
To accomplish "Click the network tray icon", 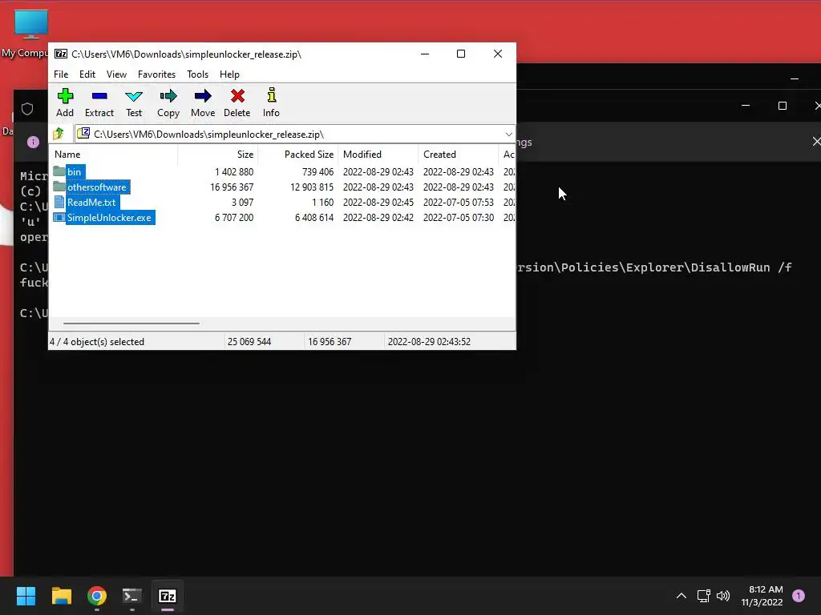I will (x=703, y=596).
